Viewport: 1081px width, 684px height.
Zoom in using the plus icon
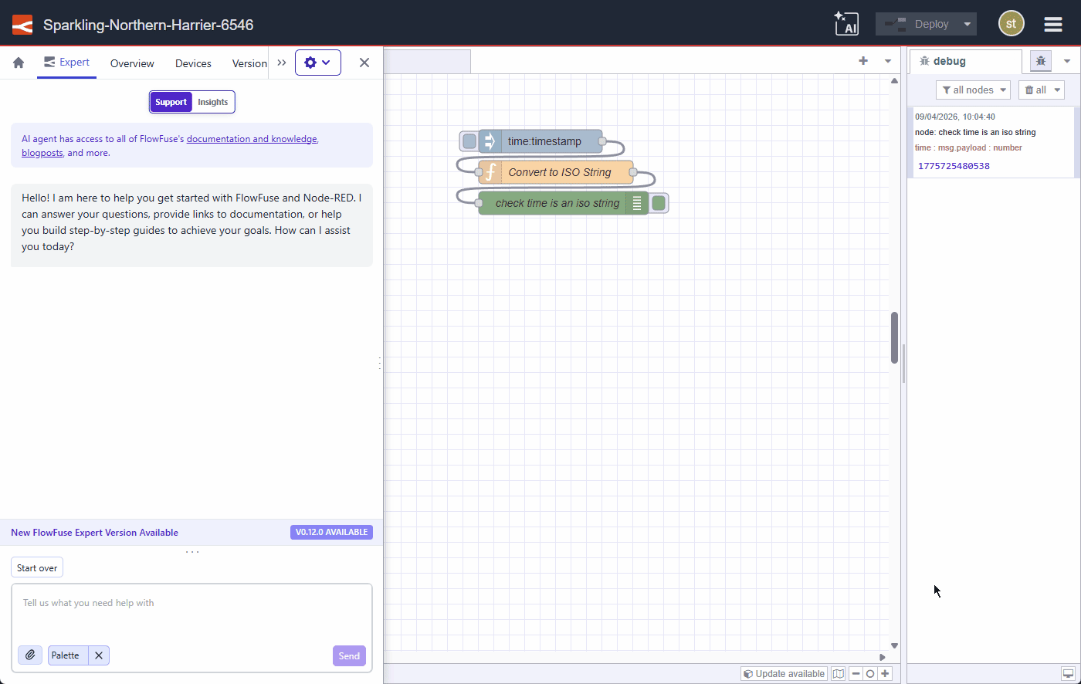pyautogui.click(x=885, y=673)
